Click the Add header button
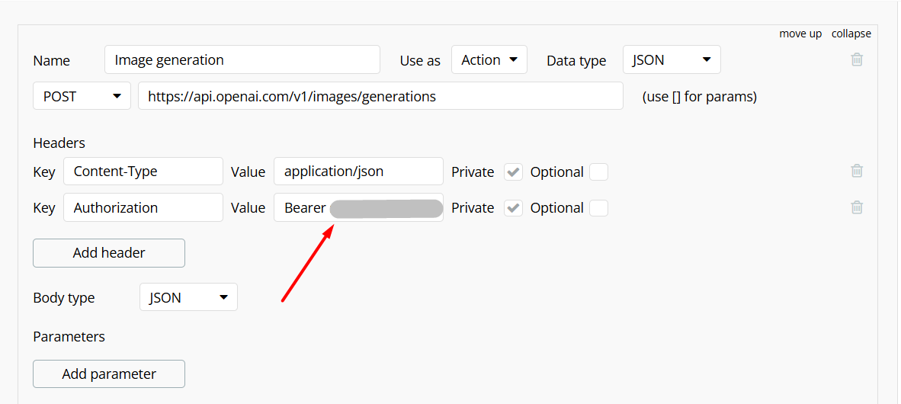901x404 pixels. pos(109,253)
